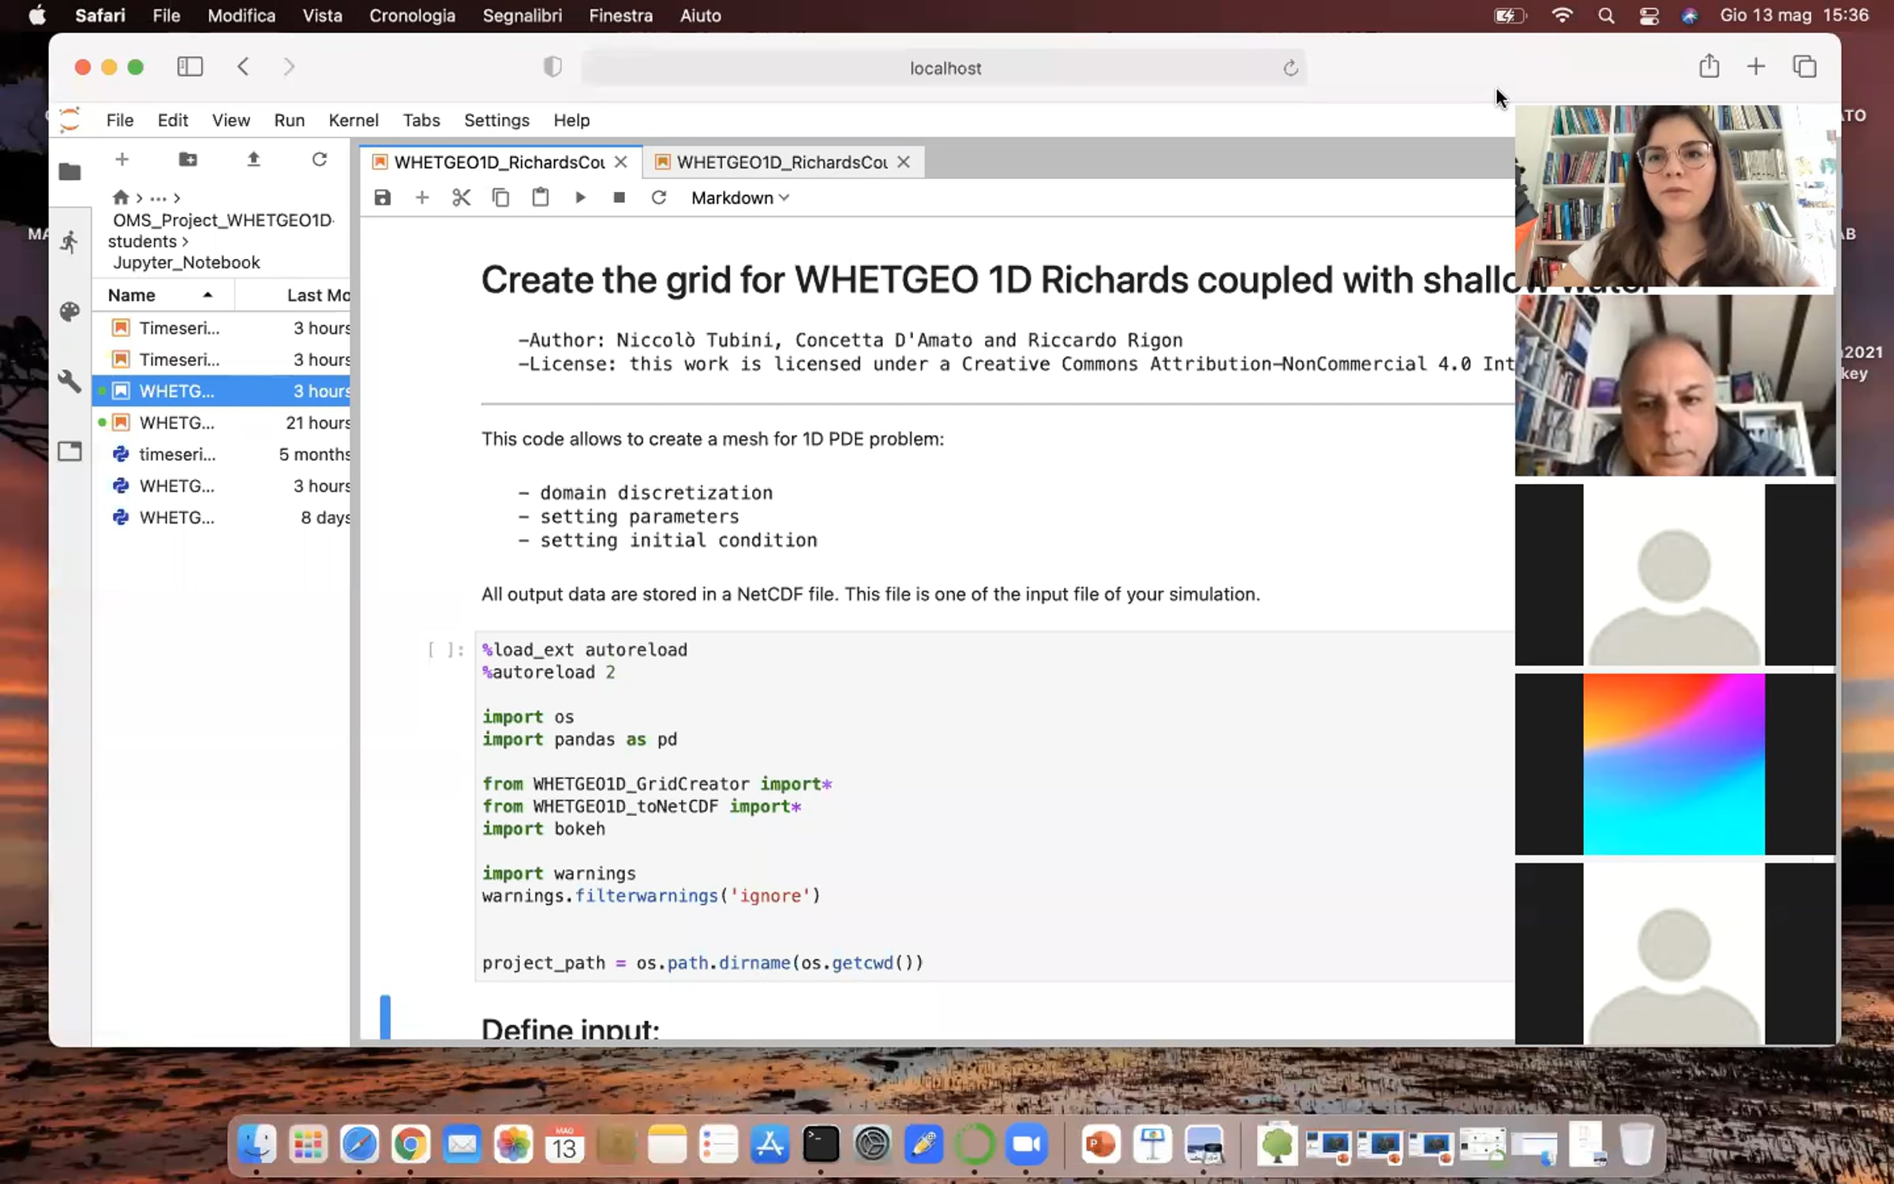Viewport: 1894px width, 1184px height.
Task: Open the JupyterLab Help menu
Action: [x=571, y=120]
